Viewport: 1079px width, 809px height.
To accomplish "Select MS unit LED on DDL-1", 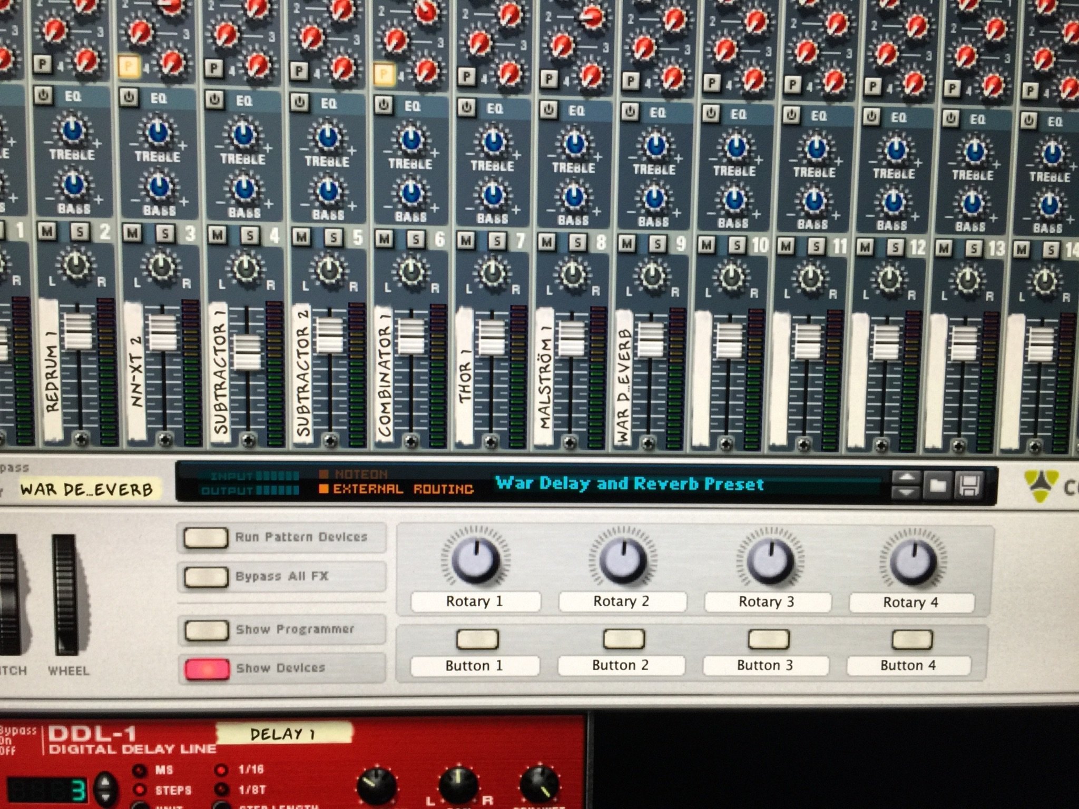I will click(x=139, y=771).
